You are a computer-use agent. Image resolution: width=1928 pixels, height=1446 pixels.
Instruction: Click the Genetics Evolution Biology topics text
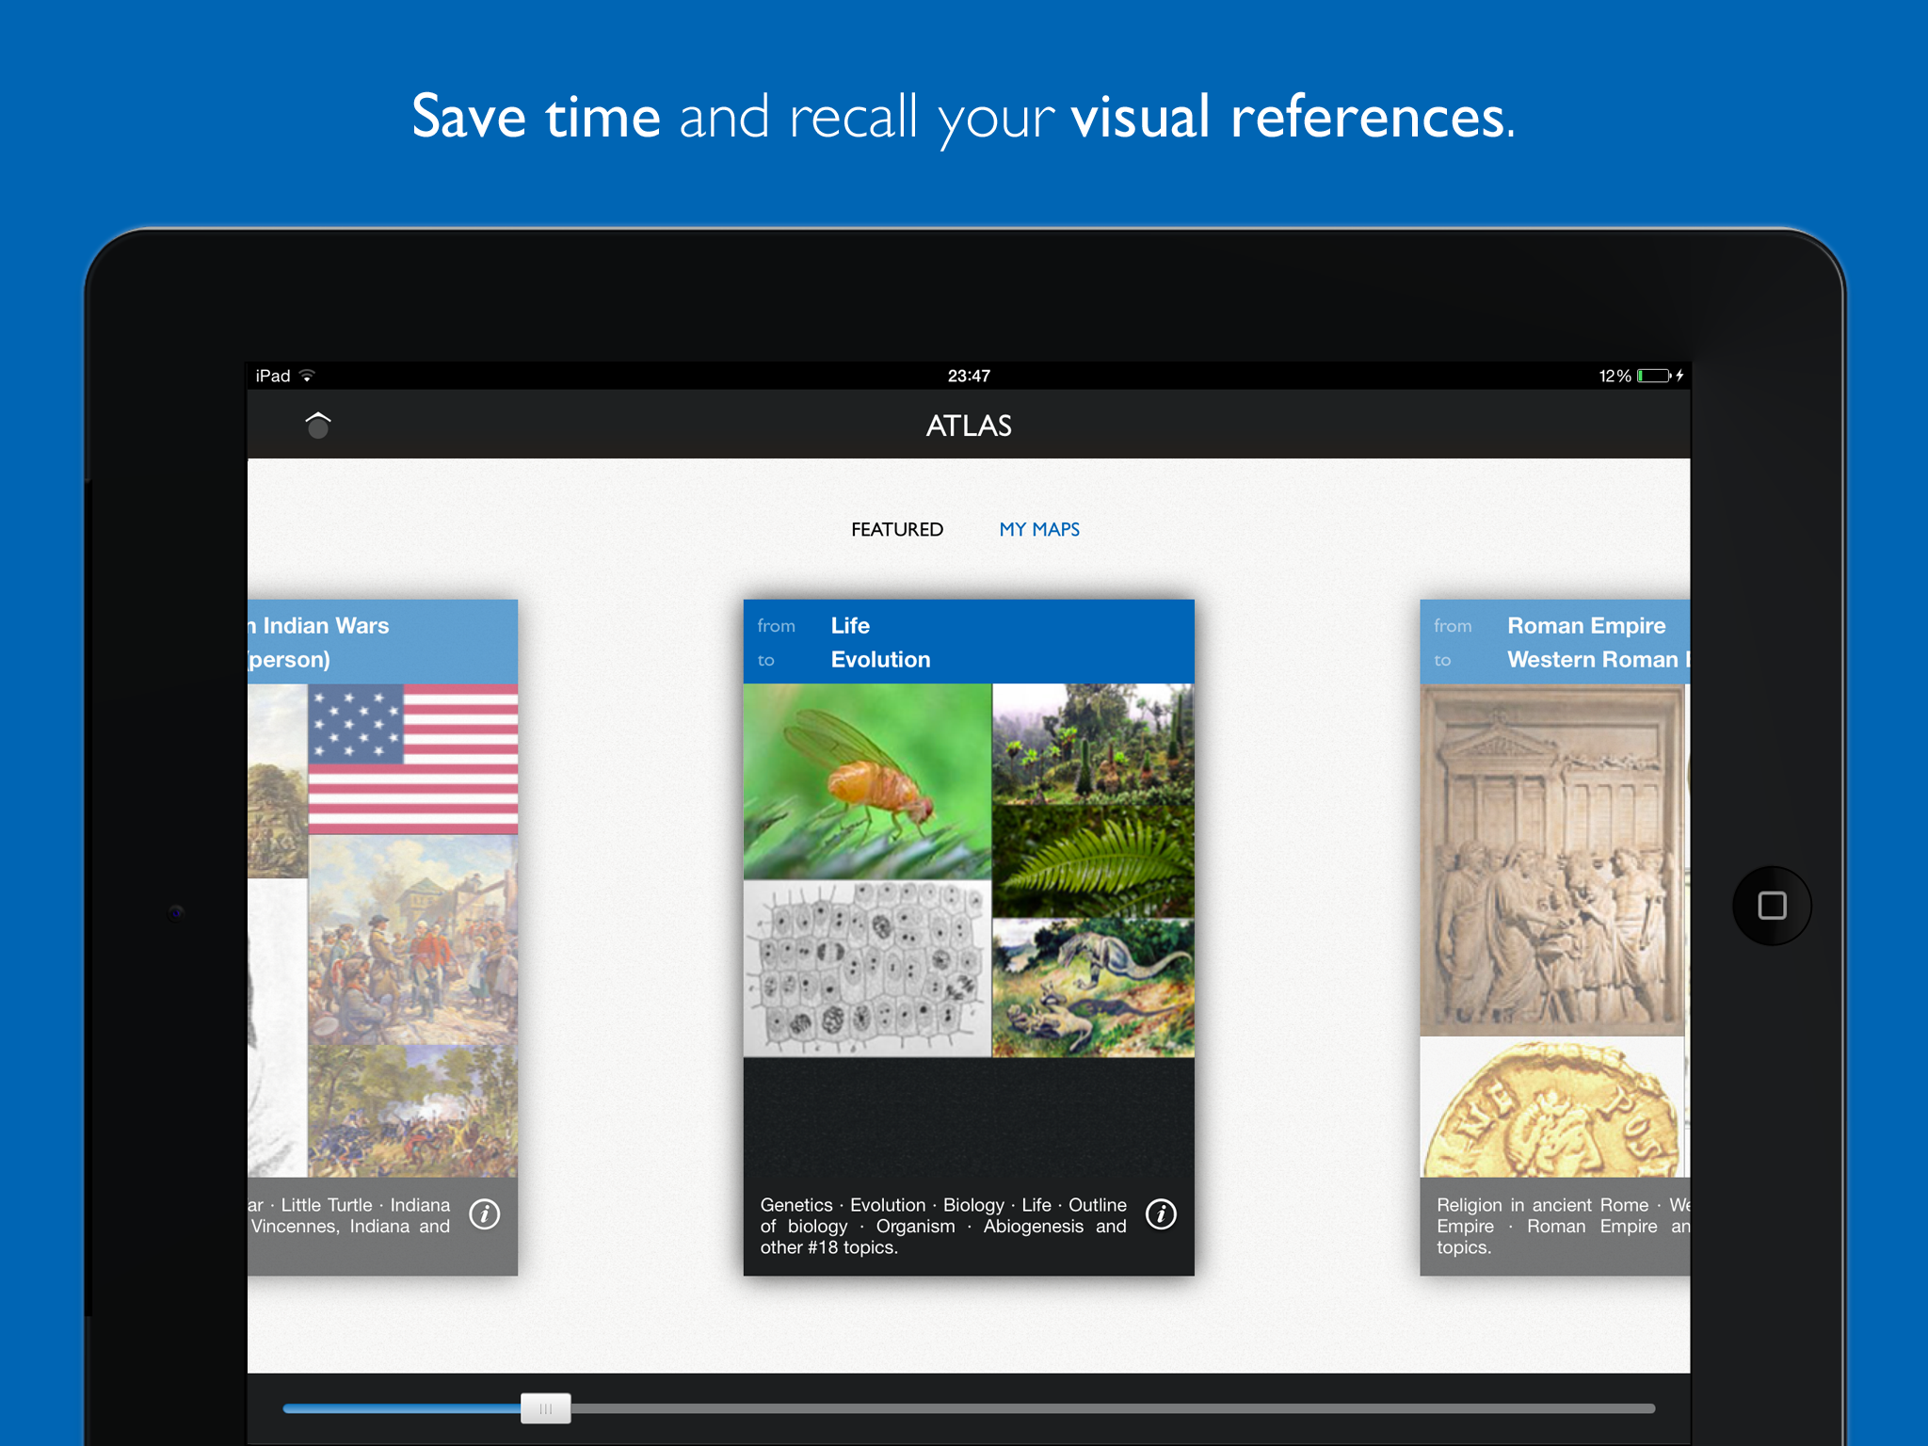tap(942, 1226)
